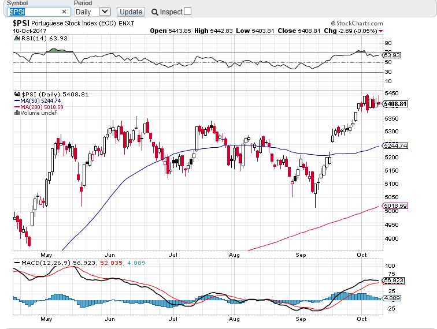Click the $PSI (Daily) 5408.81 legend text
The width and height of the screenshot is (437, 329).
click(55, 94)
